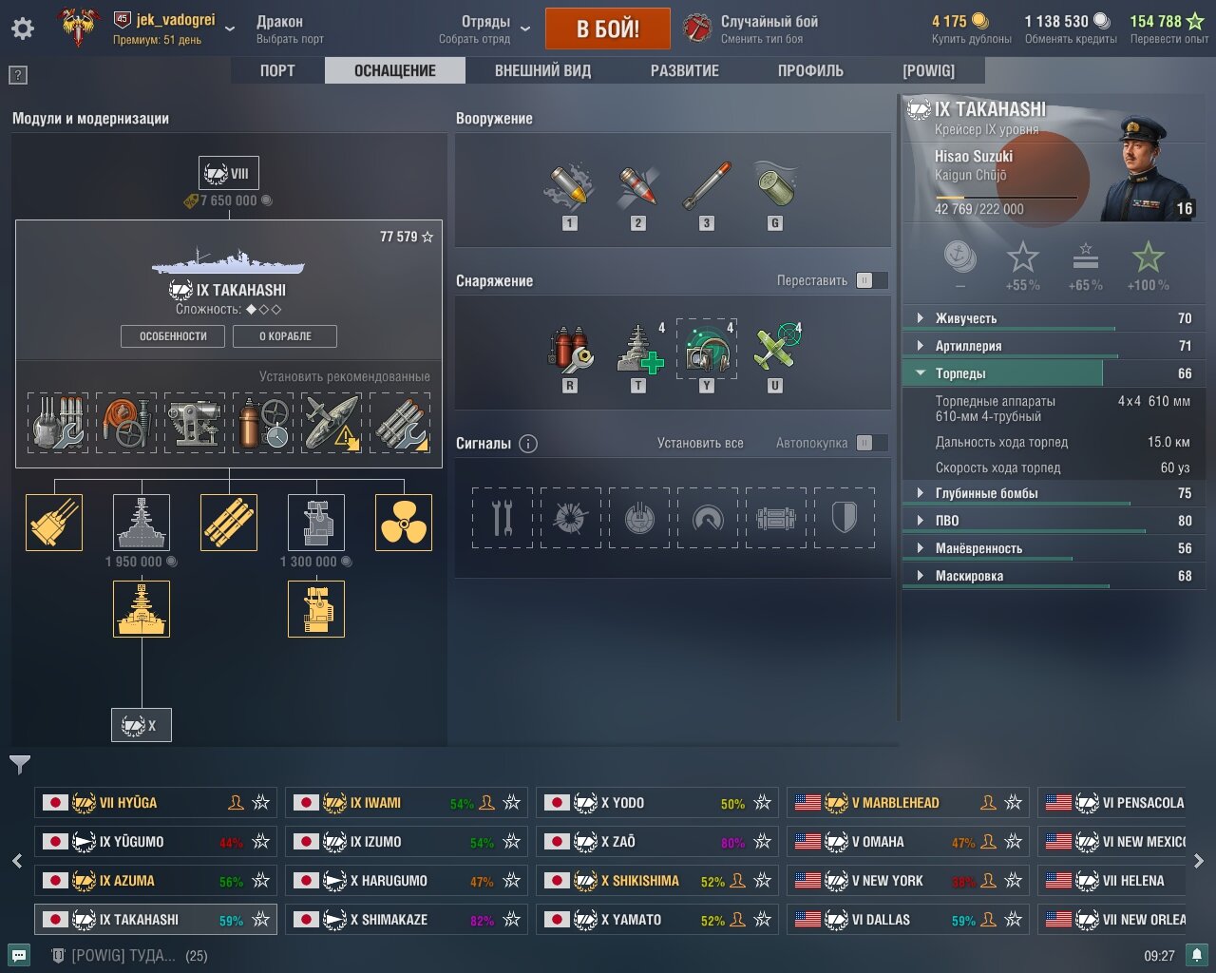Viewport: 1216px width, 973px height.
Task: Open the settings gear icon
Action: 23,29
